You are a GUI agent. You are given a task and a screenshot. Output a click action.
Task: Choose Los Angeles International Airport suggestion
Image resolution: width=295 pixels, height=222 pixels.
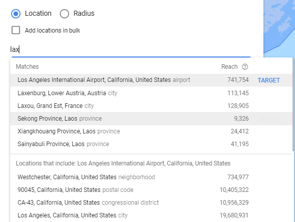tap(130, 80)
